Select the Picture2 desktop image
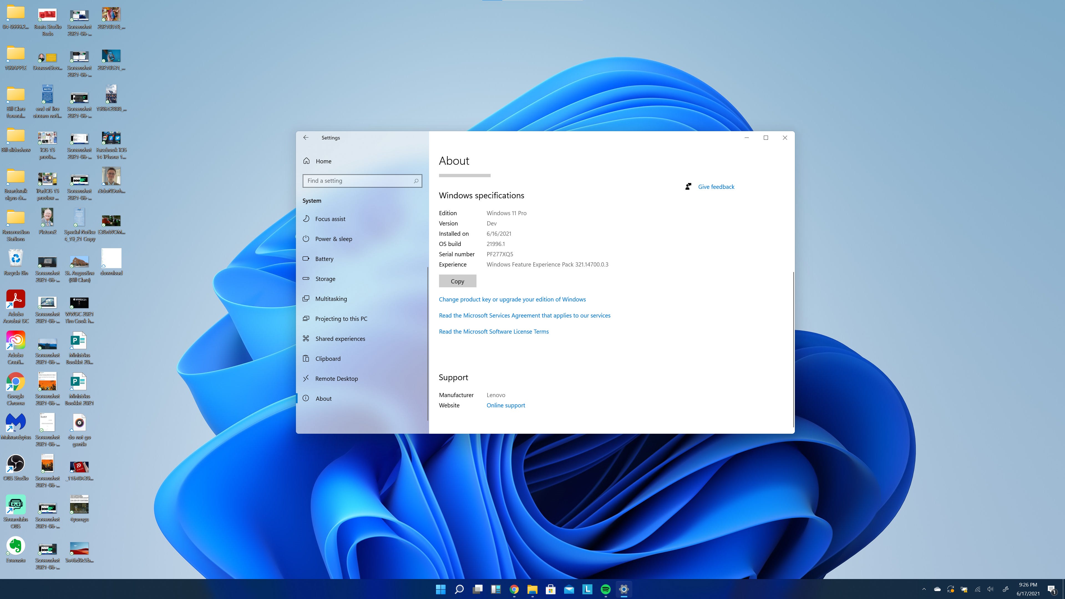This screenshot has height=599, width=1065. pyautogui.click(x=47, y=221)
